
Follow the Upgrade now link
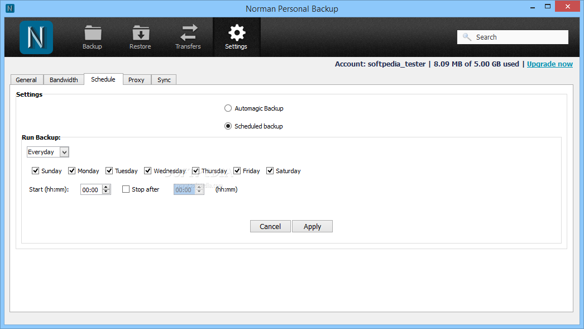click(x=550, y=64)
